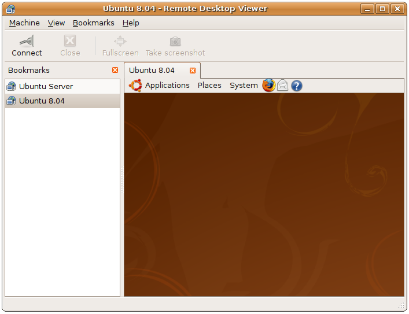This screenshot has width=409, height=314.
Task: Click the Ubuntu Server bookmark computer icon
Action: coord(11,86)
